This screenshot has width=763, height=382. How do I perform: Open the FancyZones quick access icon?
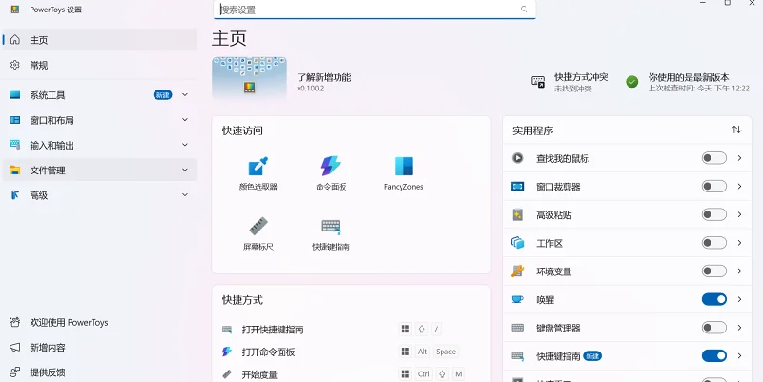[x=403, y=166]
